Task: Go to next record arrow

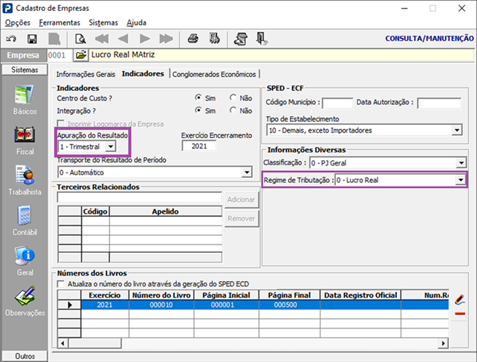Action: (x=145, y=39)
